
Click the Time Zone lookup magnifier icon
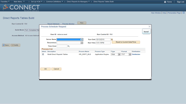pyautogui.click(x=69, y=46)
